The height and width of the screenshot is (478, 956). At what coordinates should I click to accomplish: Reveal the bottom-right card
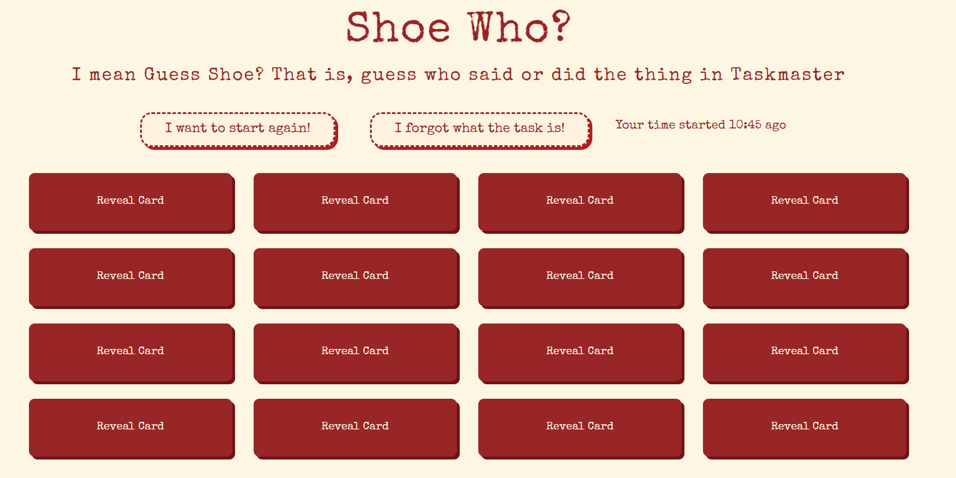tap(805, 427)
